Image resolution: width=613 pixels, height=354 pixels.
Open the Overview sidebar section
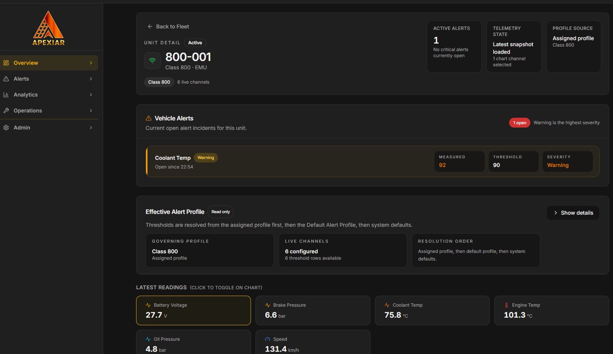(x=49, y=63)
